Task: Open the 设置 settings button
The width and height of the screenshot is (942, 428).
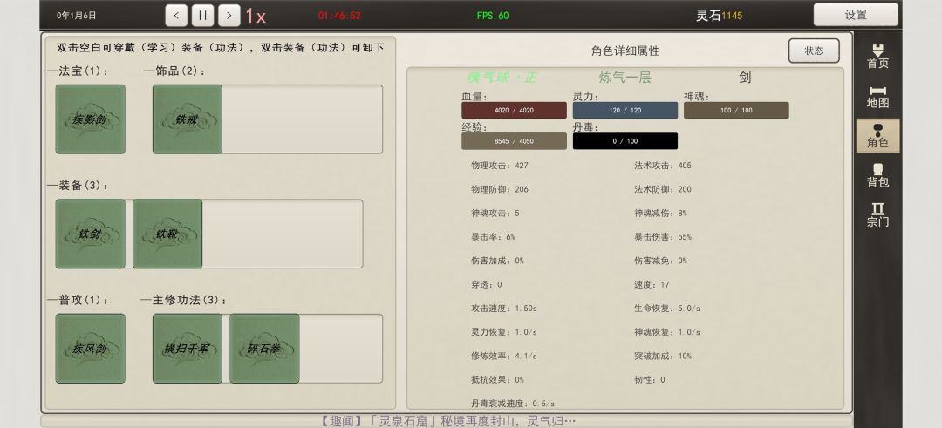Action: (856, 15)
